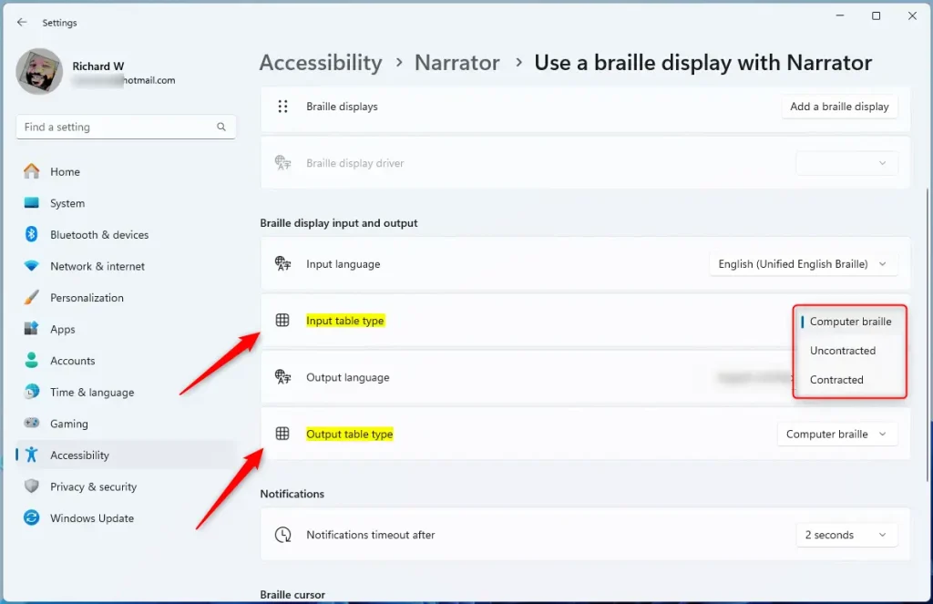Minimize the Settings window
Screen dimensions: 933x604
pos(839,15)
